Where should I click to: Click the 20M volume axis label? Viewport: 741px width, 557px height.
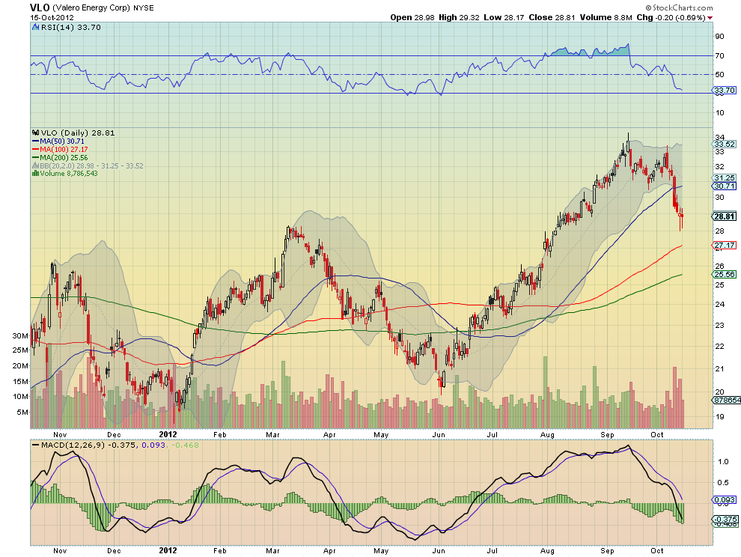point(20,366)
